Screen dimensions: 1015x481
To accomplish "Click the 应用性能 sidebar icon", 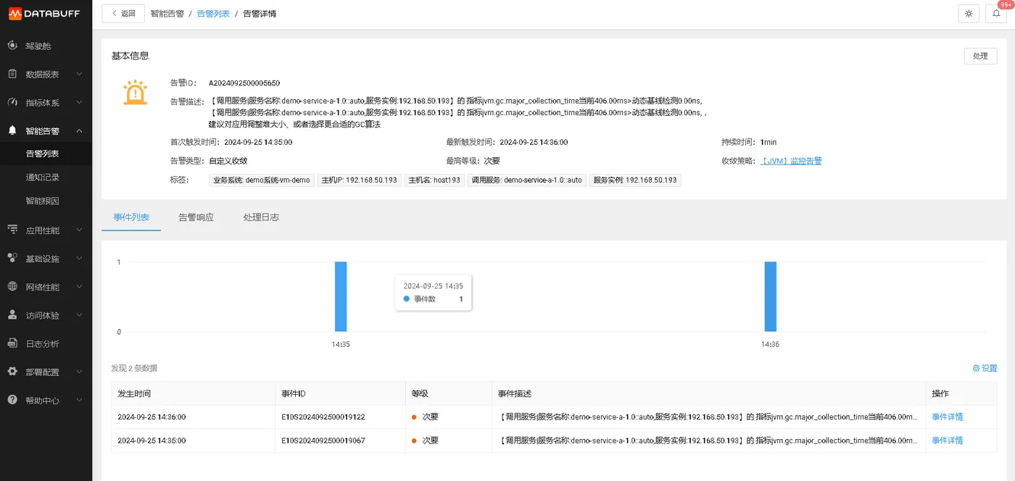I will pos(12,230).
